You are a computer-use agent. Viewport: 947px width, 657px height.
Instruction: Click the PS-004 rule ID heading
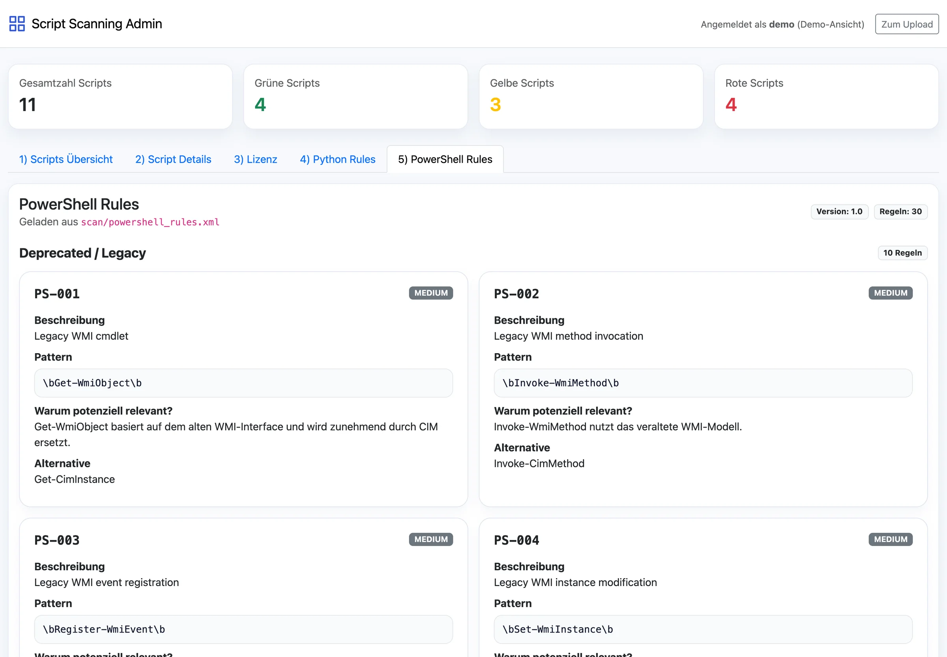point(517,540)
